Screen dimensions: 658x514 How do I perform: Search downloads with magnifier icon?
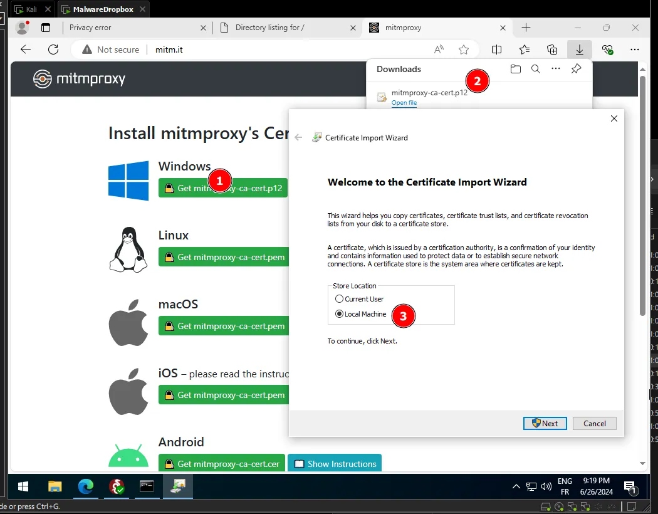tap(535, 70)
